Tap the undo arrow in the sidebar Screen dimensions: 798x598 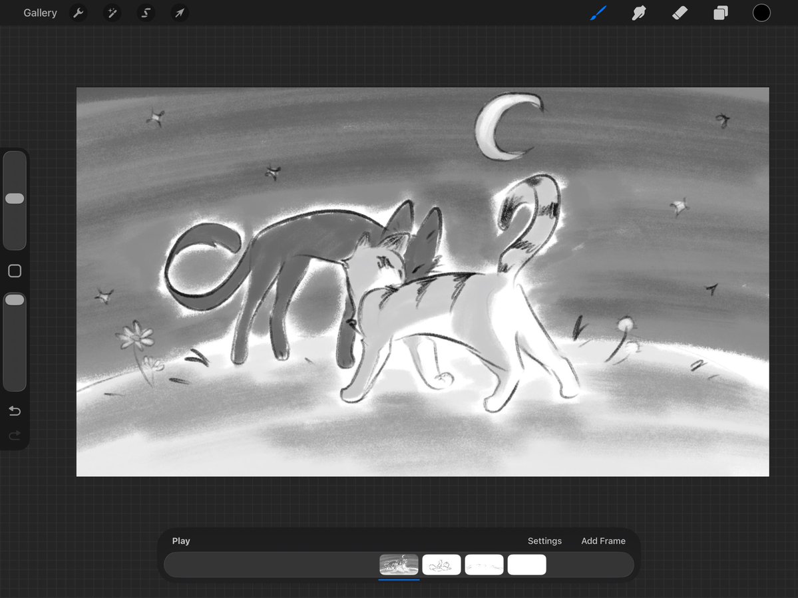coord(14,410)
